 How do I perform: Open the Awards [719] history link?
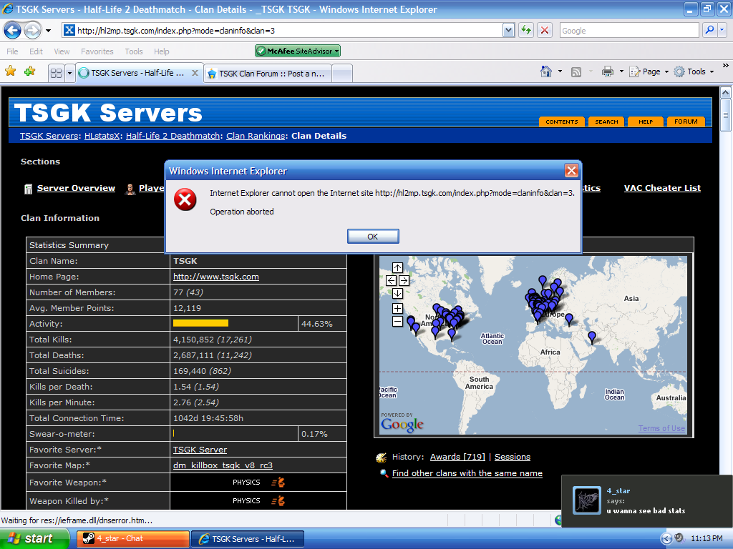pos(457,457)
